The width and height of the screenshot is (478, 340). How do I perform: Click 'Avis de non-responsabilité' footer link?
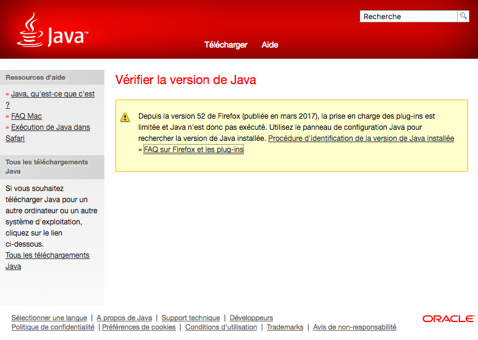[354, 327]
